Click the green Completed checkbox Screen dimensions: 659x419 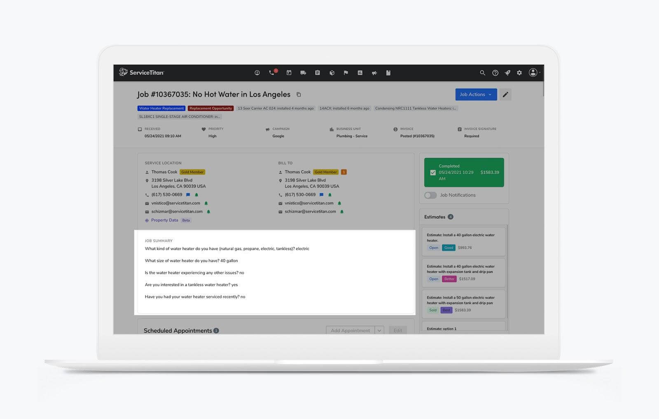pyautogui.click(x=433, y=173)
